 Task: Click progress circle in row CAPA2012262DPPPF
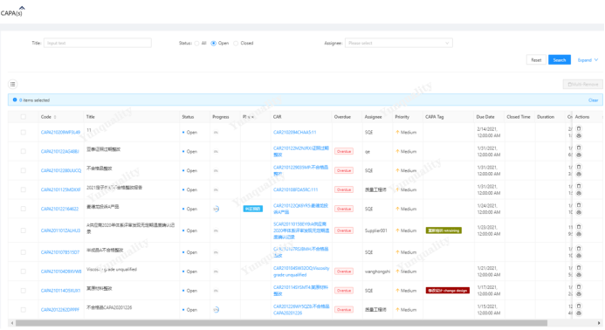coord(217,310)
